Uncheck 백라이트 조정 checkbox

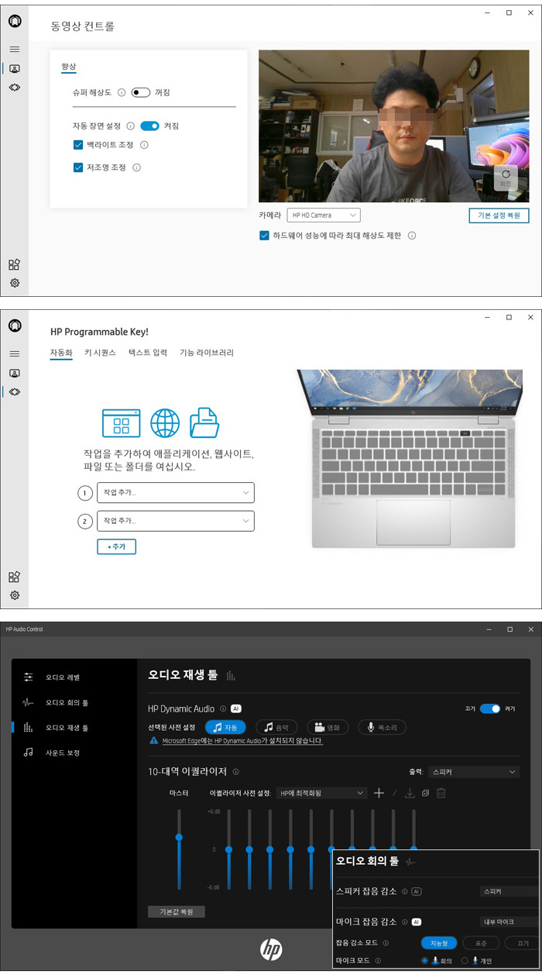tap(78, 145)
